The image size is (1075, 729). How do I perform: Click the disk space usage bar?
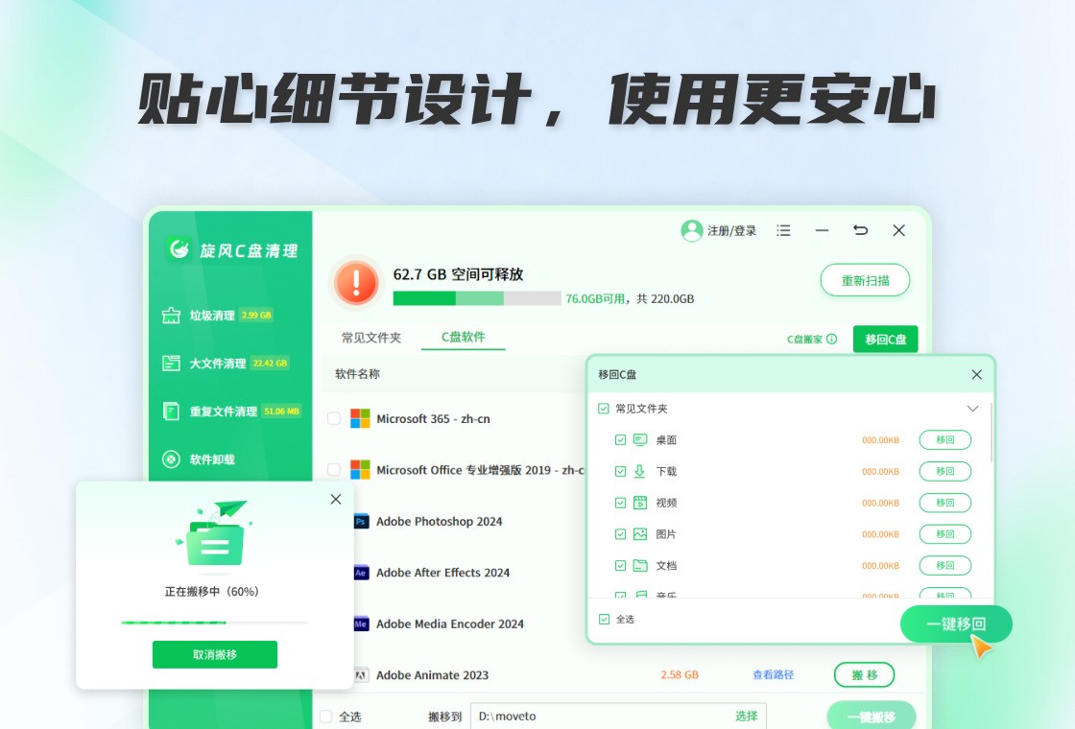[477, 298]
